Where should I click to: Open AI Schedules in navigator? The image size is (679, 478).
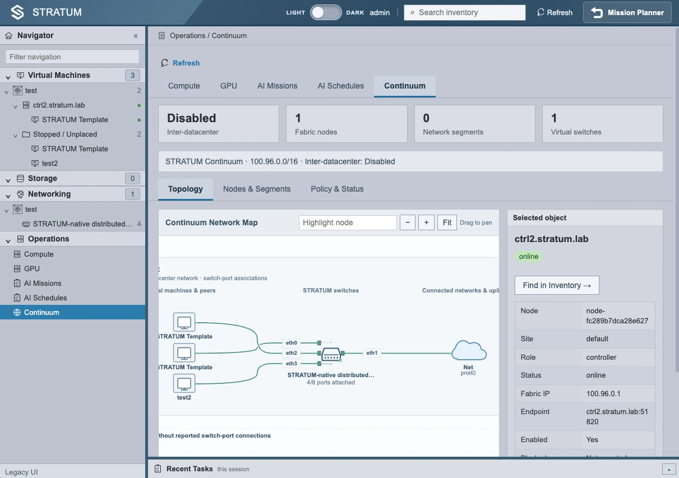[x=45, y=298]
